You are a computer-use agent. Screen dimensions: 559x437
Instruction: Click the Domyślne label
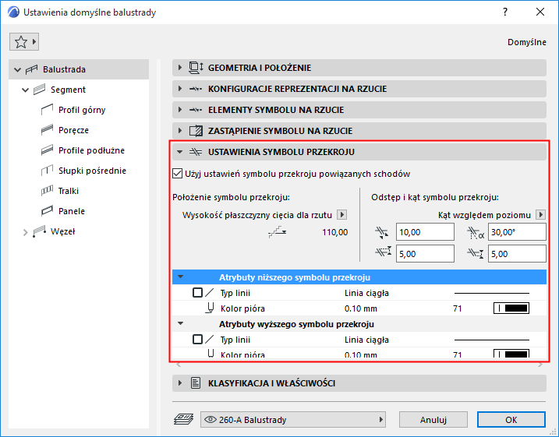pos(526,42)
